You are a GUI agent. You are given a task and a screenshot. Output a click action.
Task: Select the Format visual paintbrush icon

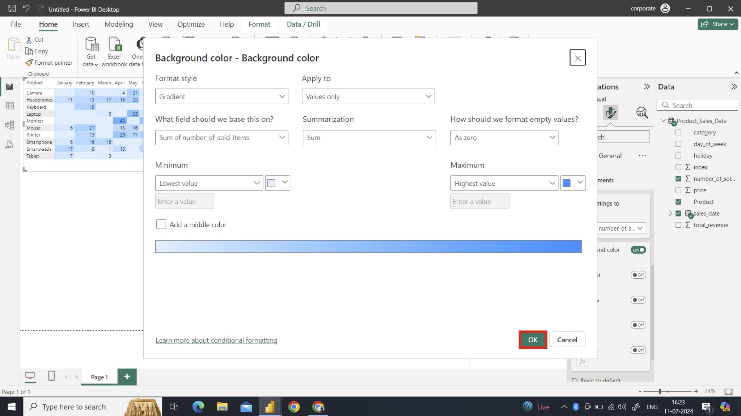[x=611, y=112]
